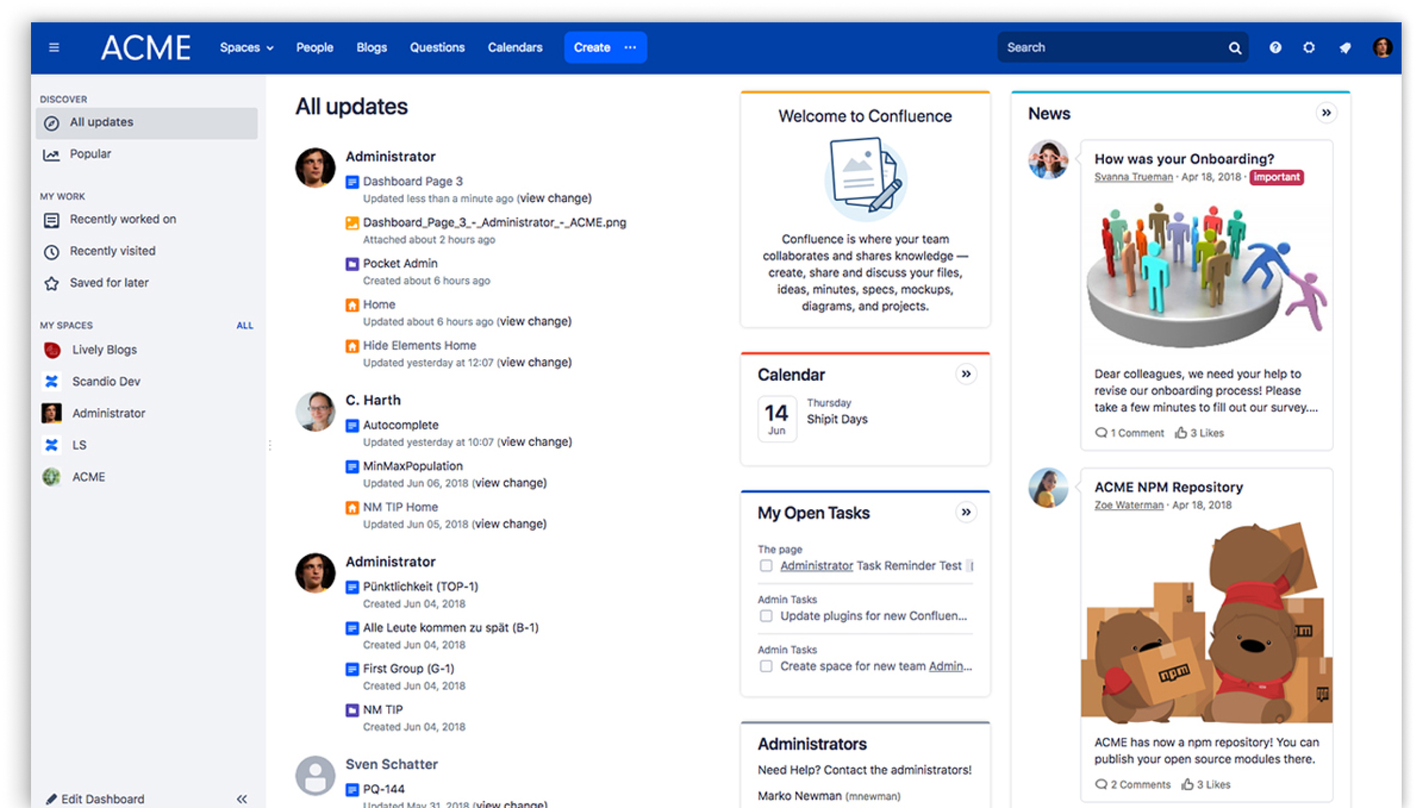Image resolution: width=1415 pixels, height=808 pixels.
Task: Select the Popular trending icon in sidebar
Action: point(51,154)
